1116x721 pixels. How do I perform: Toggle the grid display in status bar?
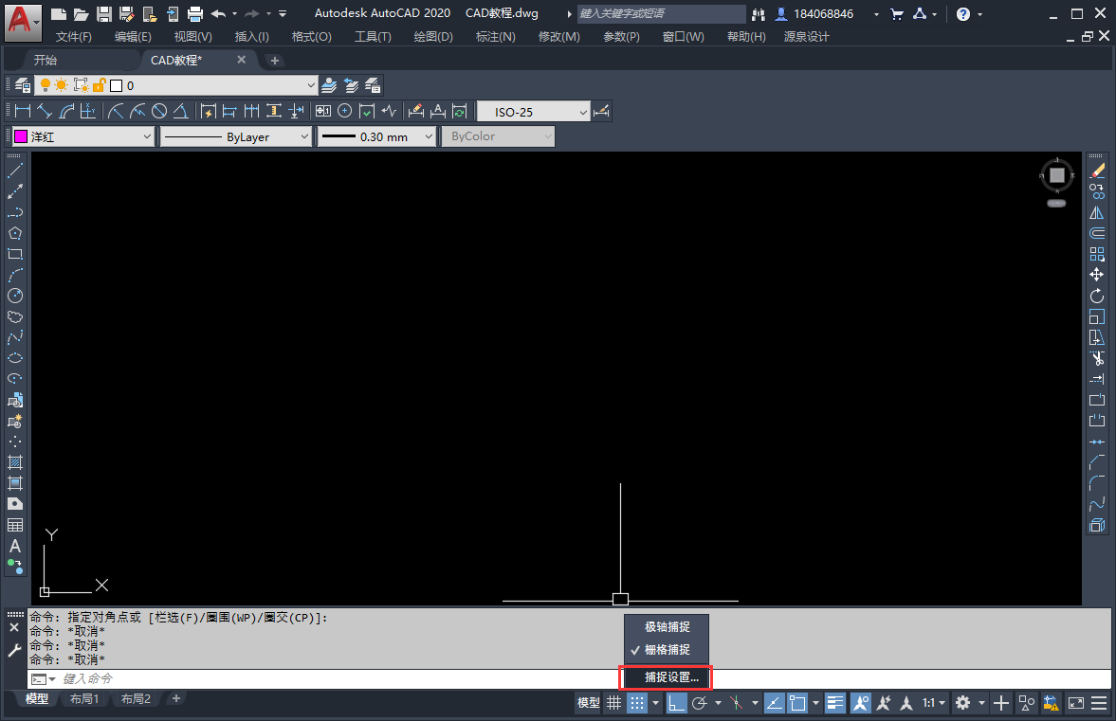(x=613, y=703)
